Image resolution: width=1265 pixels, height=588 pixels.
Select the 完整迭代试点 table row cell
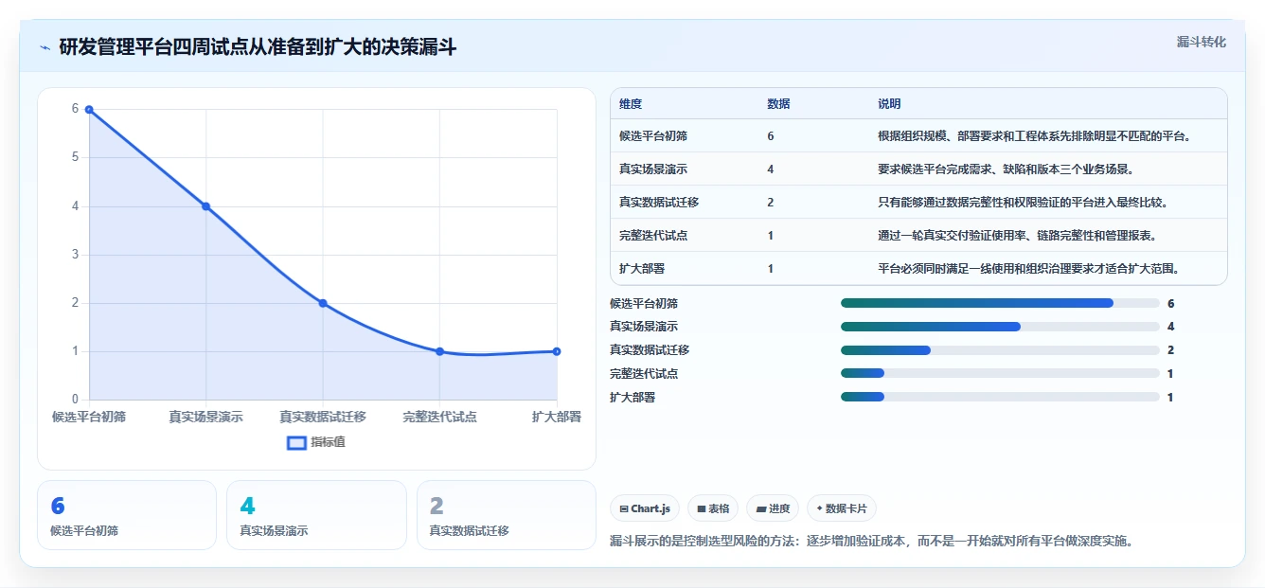(x=653, y=236)
